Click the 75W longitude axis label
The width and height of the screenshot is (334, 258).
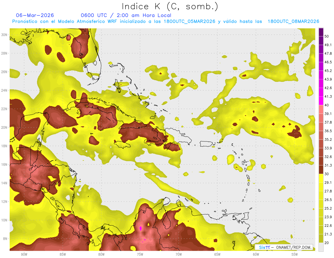[x=140, y=254]
